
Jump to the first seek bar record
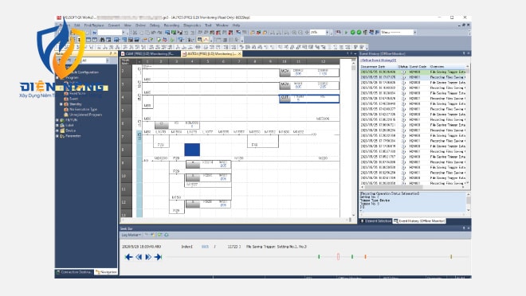point(128,257)
